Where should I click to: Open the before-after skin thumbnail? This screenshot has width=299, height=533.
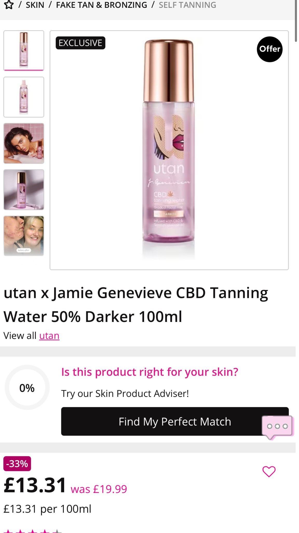24,236
